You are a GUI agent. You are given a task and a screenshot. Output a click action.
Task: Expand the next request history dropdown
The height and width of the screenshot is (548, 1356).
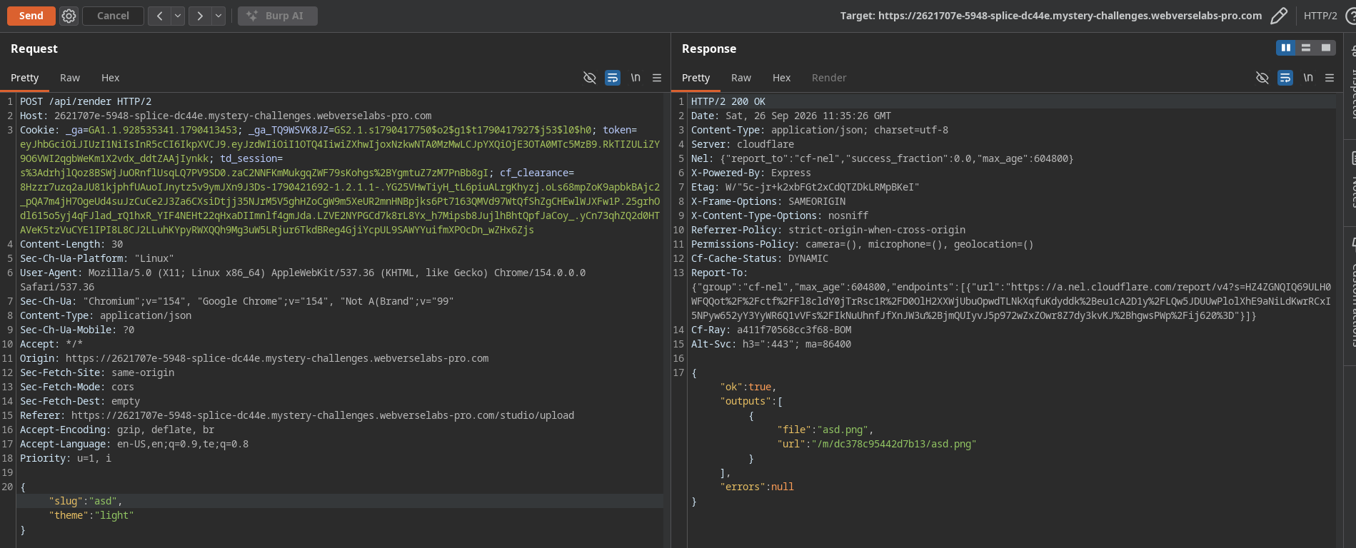(219, 16)
